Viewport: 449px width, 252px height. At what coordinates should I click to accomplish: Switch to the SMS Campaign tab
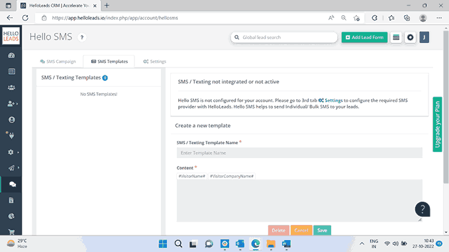58,62
